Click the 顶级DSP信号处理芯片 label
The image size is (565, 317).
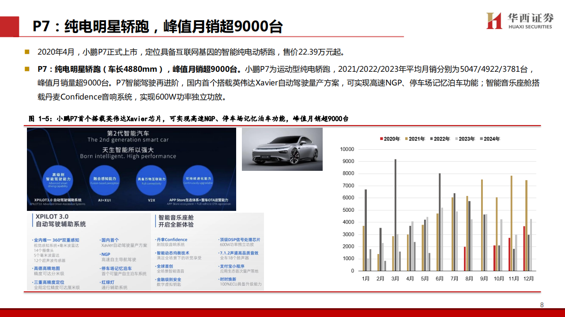coord(239,240)
